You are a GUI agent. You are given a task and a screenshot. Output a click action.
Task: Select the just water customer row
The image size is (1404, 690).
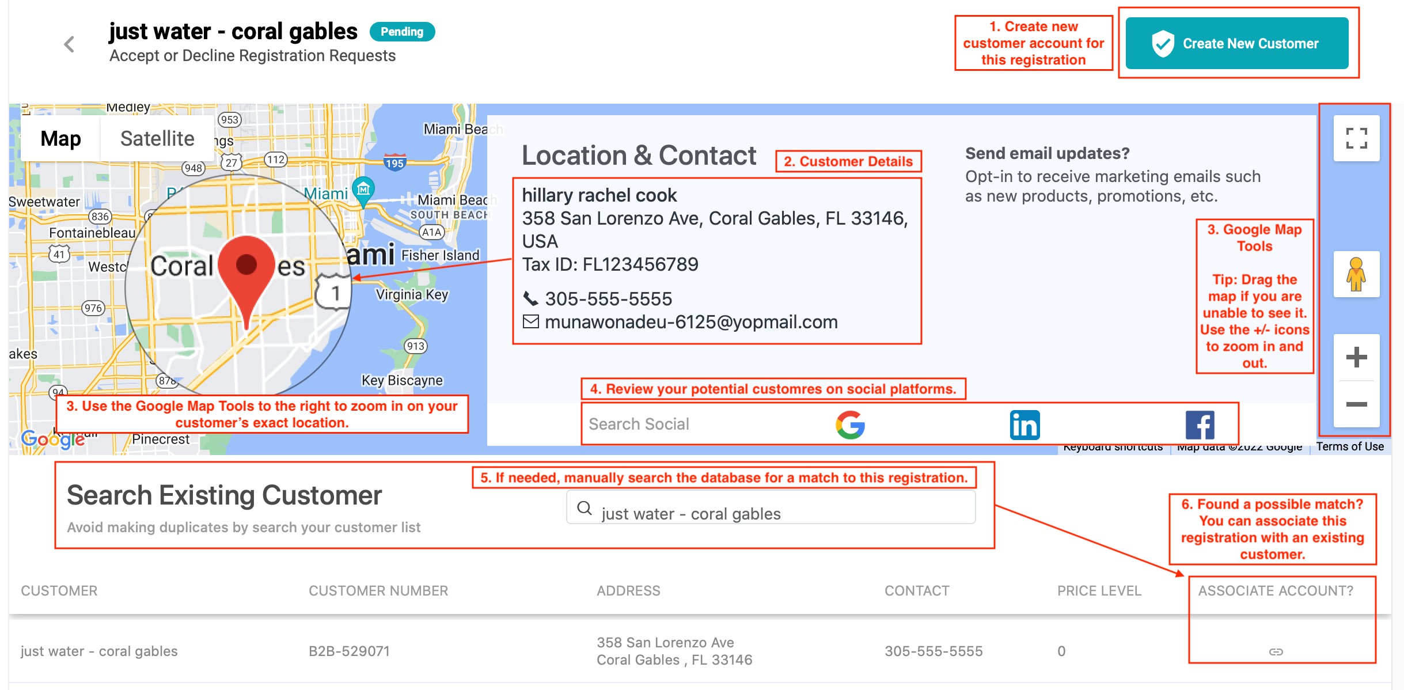(x=700, y=651)
